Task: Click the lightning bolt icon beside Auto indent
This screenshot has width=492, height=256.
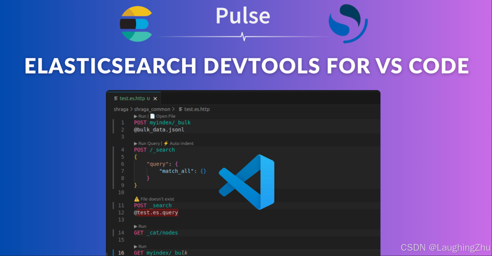Action: point(166,143)
